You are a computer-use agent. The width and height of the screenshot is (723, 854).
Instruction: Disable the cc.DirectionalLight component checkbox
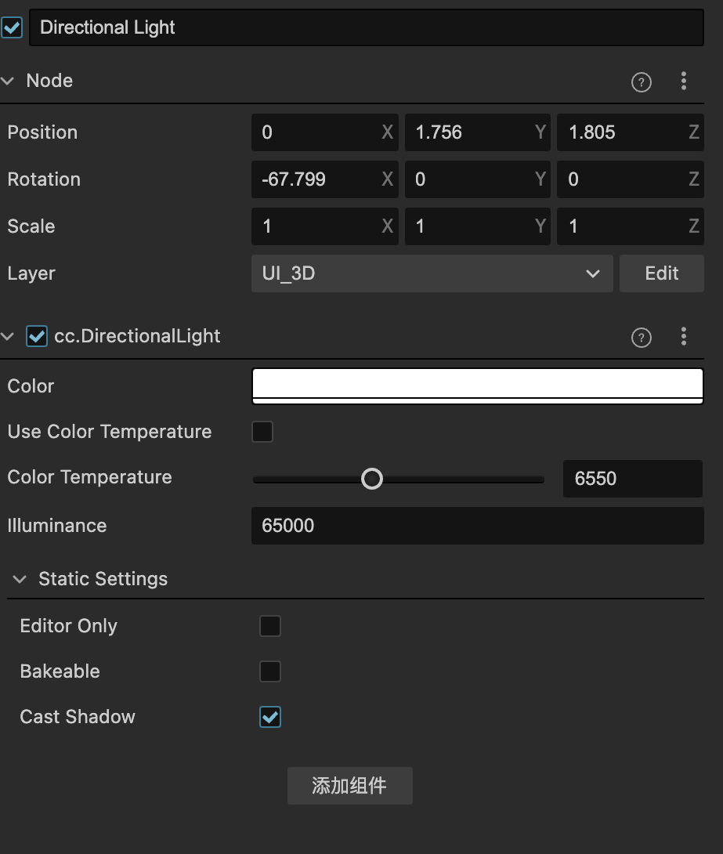(37, 337)
